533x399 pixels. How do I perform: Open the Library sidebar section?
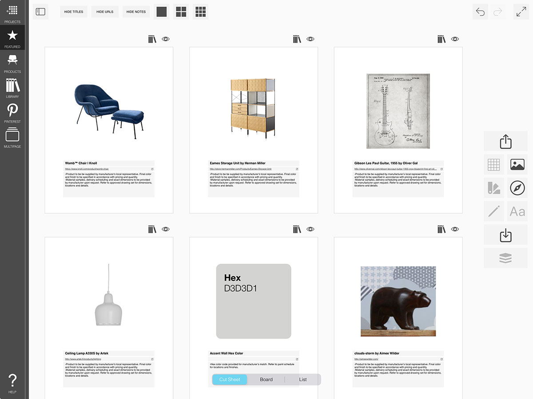12,87
